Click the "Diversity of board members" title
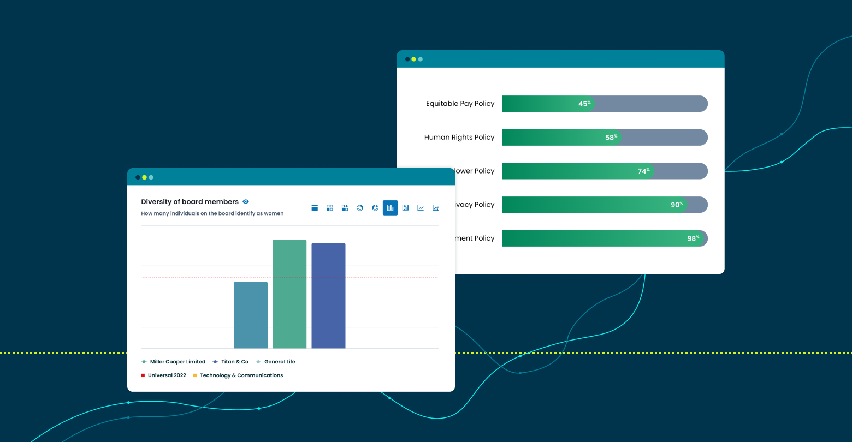 coord(190,202)
